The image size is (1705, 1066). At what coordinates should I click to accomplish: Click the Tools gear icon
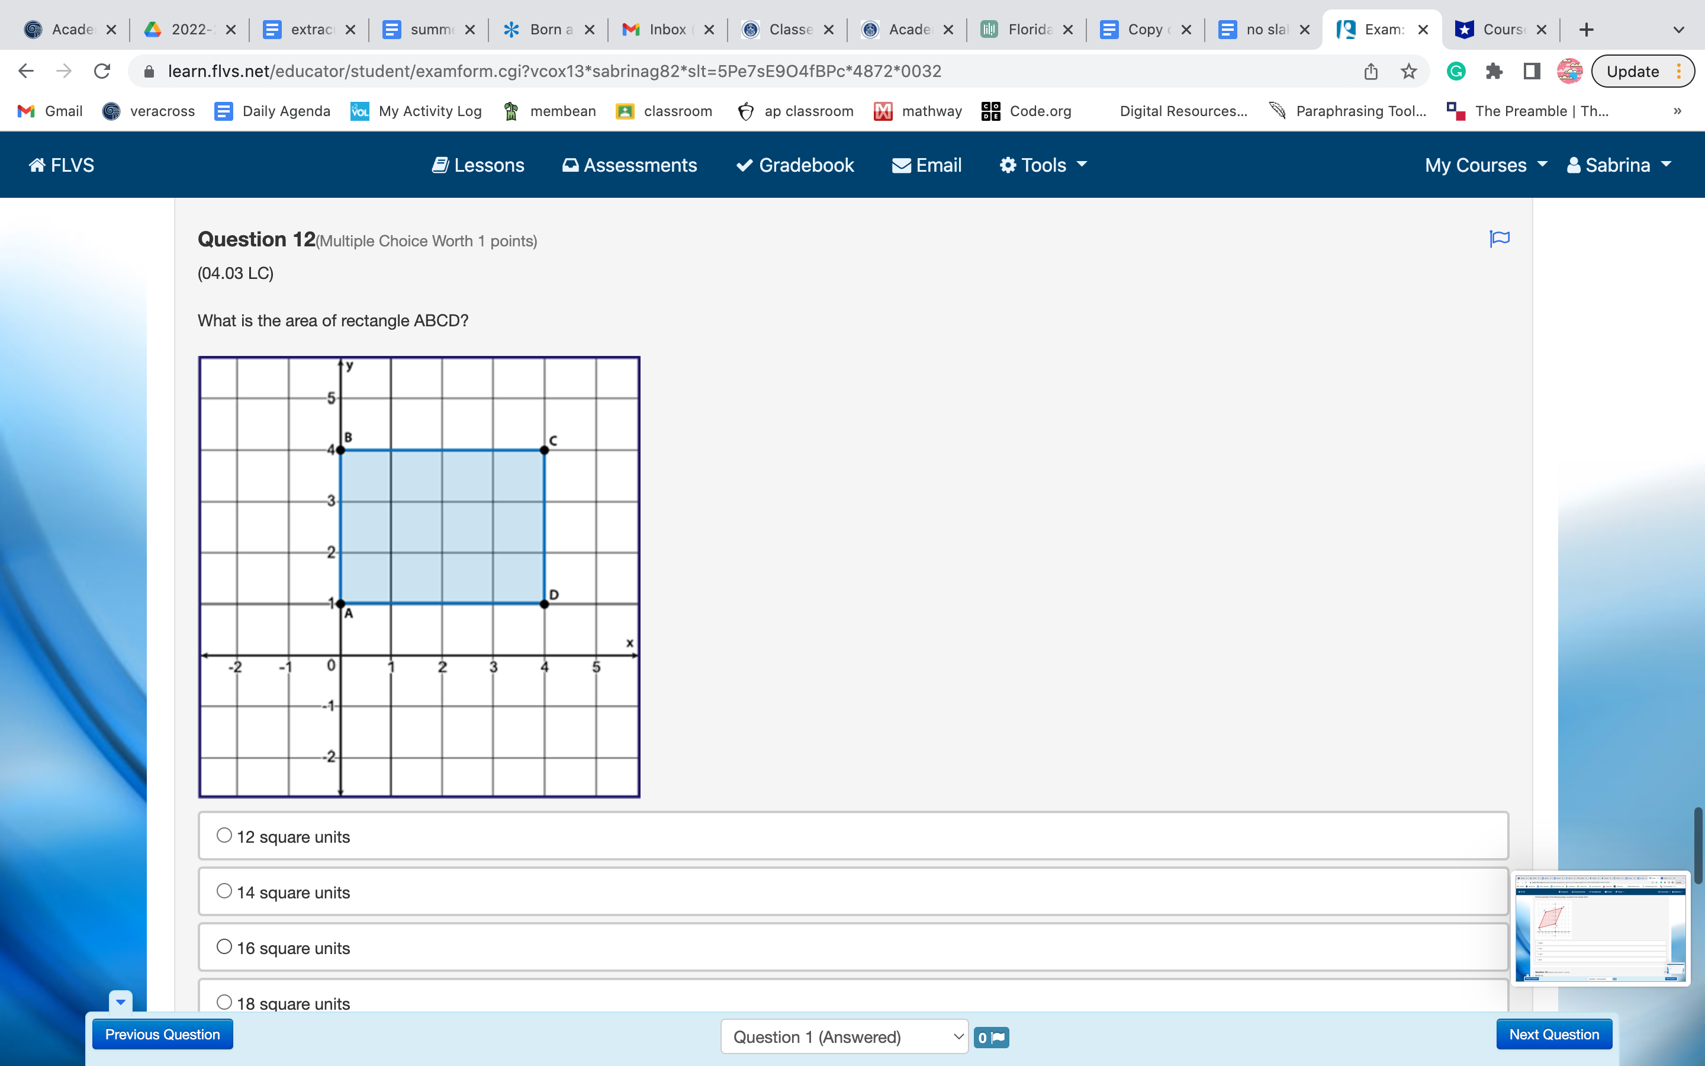click(x=1005, y=165)
